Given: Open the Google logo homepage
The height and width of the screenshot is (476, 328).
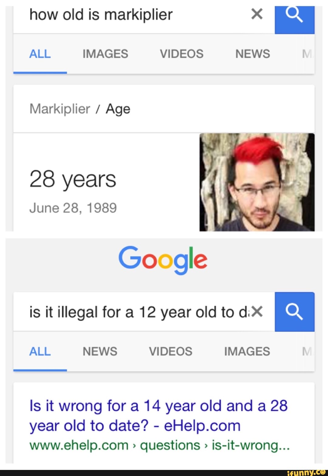Looking at the screenshot, I should (163, 260).
